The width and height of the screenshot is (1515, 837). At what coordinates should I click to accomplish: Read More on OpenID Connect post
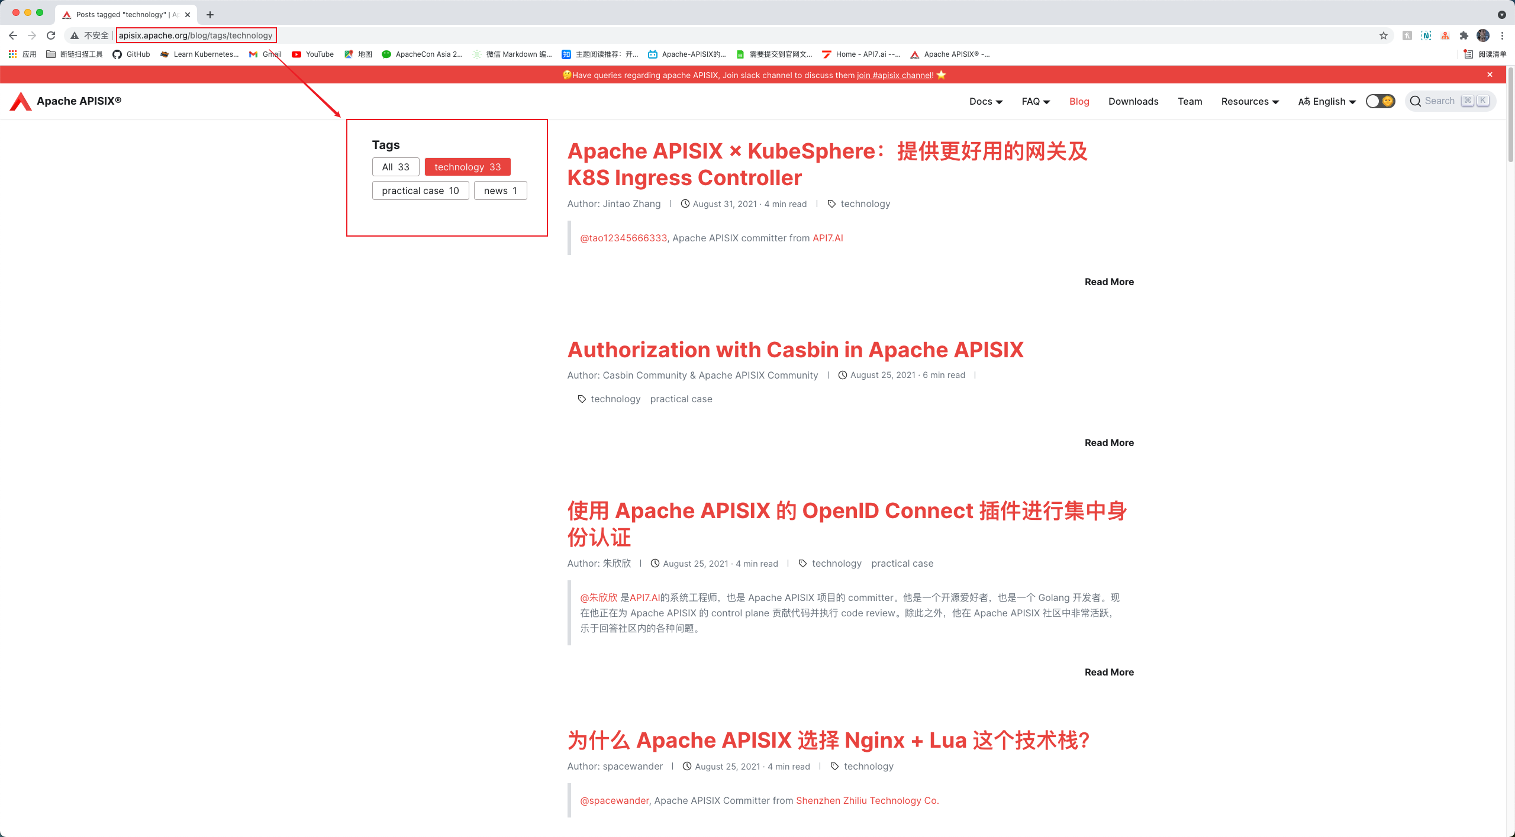point(1109,672)
